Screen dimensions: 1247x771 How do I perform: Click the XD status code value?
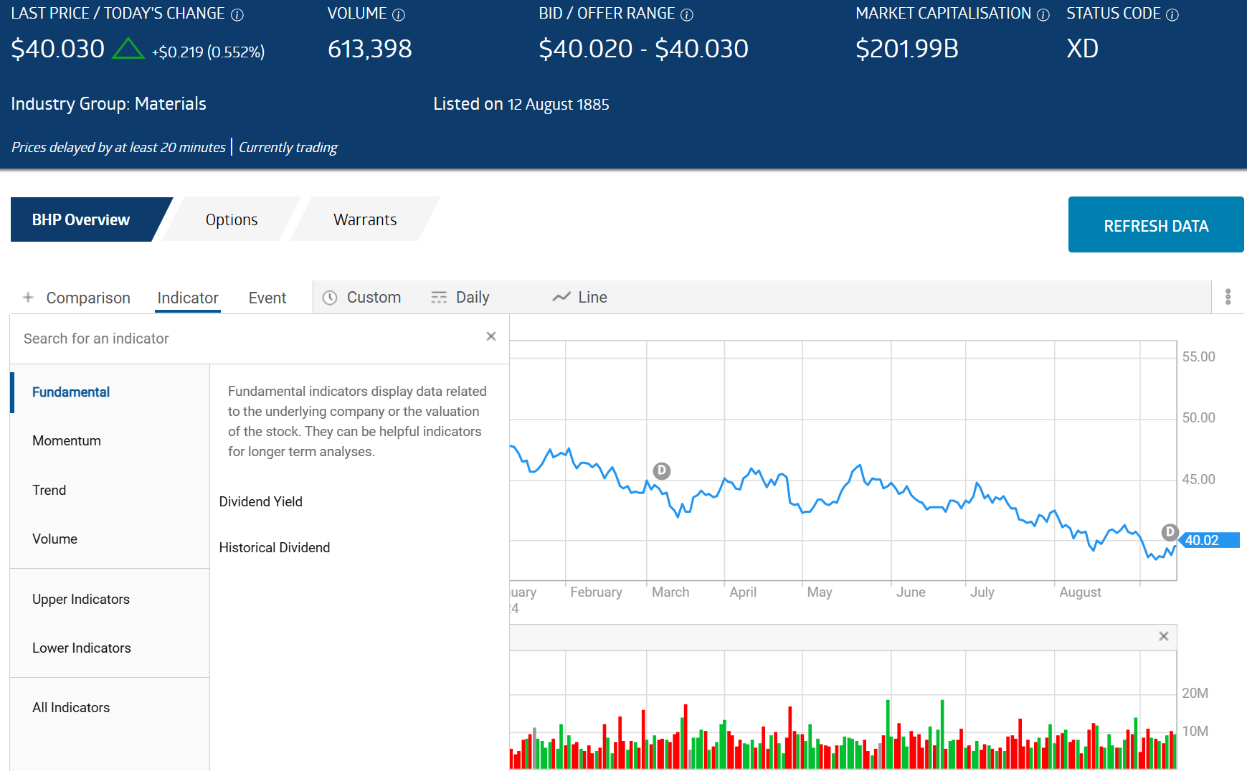click(1083, 49)
